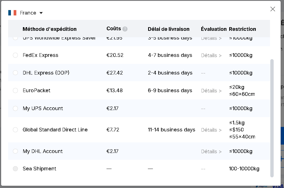284x188 pixels.
Task: Click the shipping list vertical scrollbar
Action: pyautogui.click(x=272, y=118)
